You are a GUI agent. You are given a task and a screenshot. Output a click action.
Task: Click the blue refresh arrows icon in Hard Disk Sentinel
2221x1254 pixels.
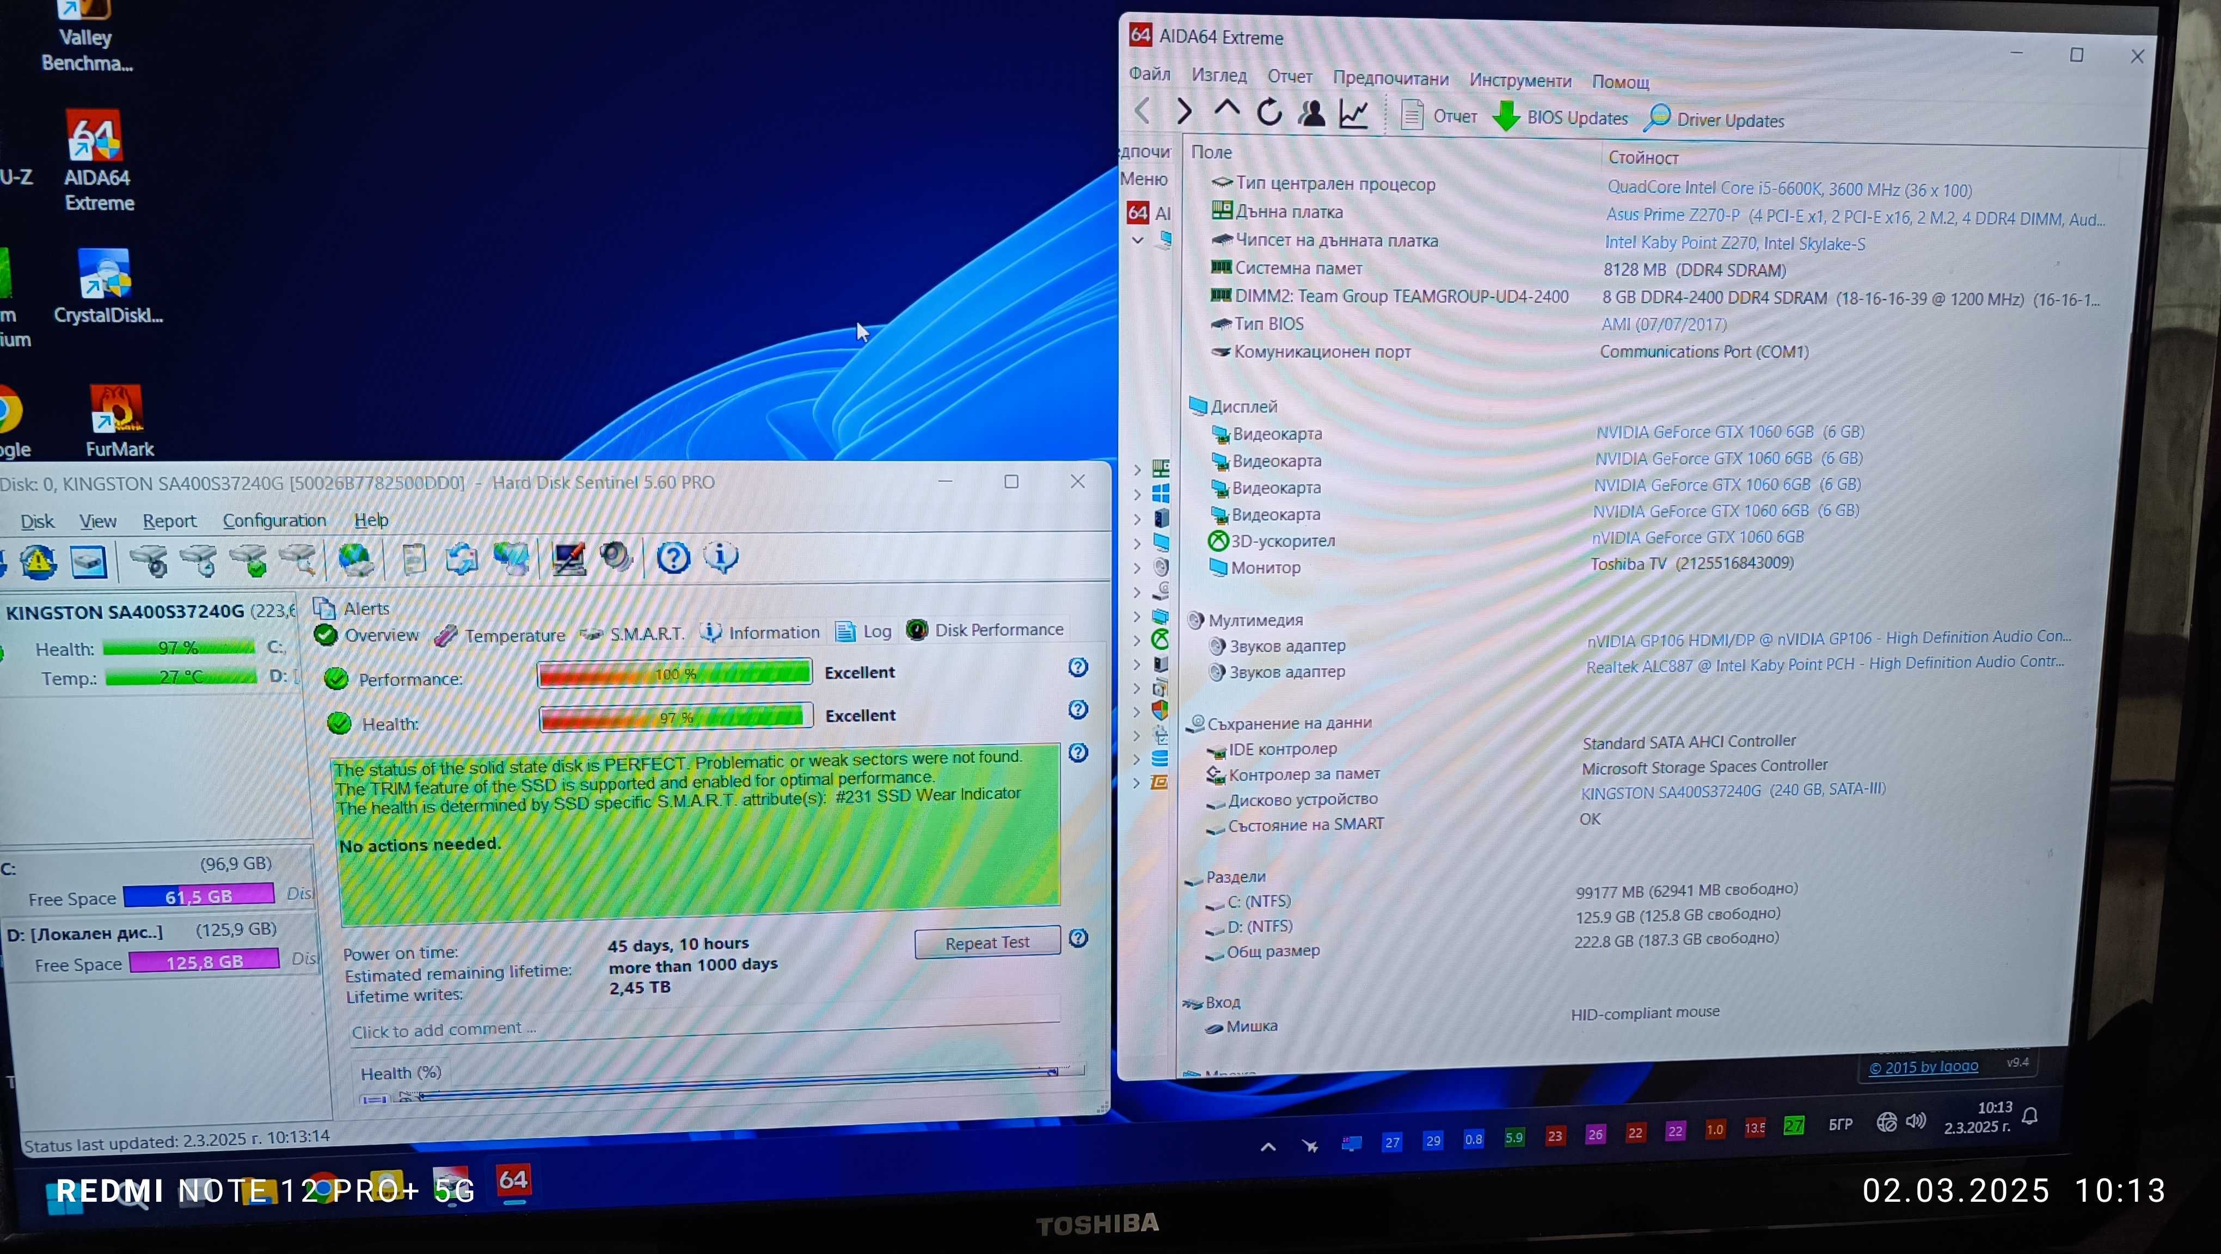[461, 558]
